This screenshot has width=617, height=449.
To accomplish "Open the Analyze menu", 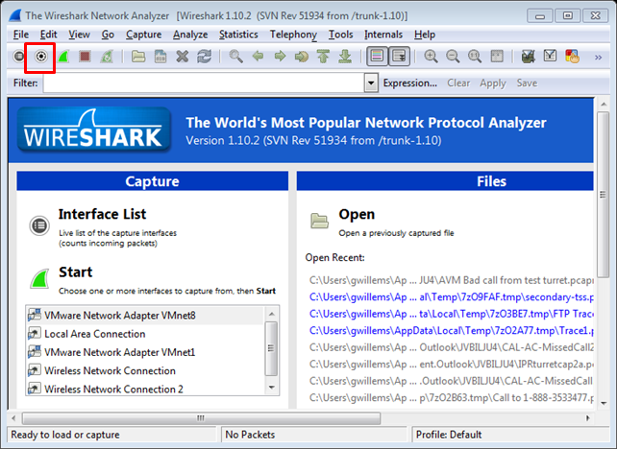I will [x=190, y=35].
